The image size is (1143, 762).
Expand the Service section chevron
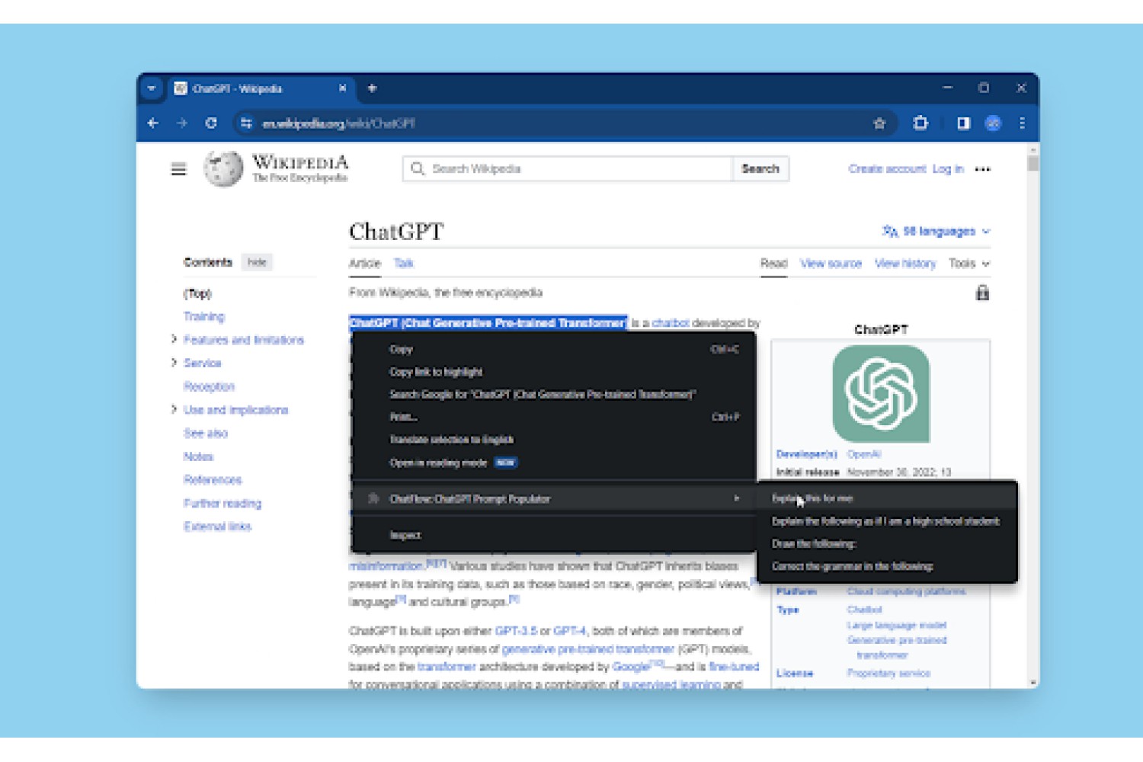[174, 363]
